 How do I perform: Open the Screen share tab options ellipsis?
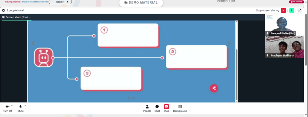[x=30, y=17]
